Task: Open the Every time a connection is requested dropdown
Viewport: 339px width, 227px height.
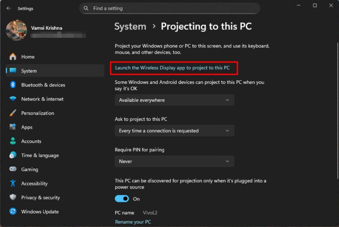Action: (174, 131)
